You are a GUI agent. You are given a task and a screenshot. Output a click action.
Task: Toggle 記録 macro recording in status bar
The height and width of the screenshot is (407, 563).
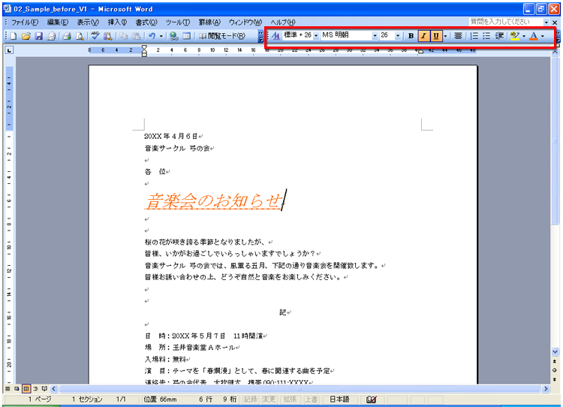pyautogui.click(x=251, y=399)
